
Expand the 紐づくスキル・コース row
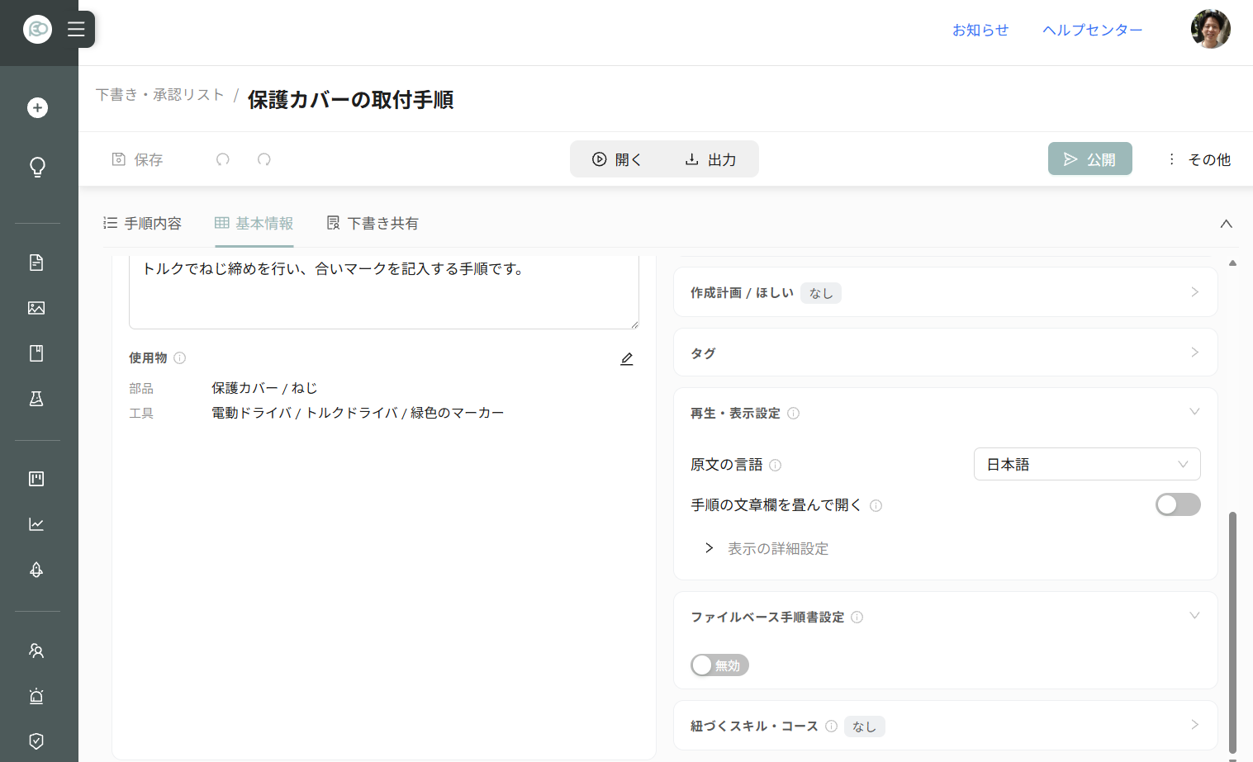pyautogui.click(x=946, y=726)
